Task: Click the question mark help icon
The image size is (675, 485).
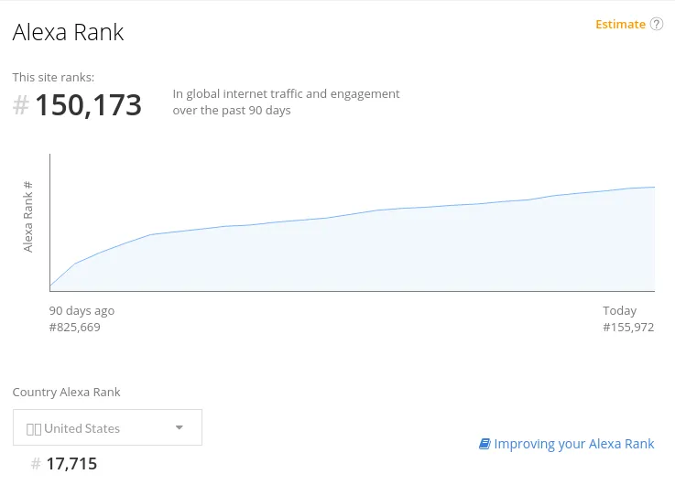Action: (657, 24)
